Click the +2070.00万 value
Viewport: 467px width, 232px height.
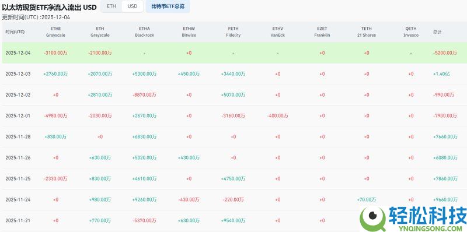coord(100,74)
